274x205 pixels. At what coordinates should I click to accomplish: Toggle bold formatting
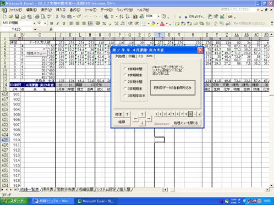click(x=52, y=24)
